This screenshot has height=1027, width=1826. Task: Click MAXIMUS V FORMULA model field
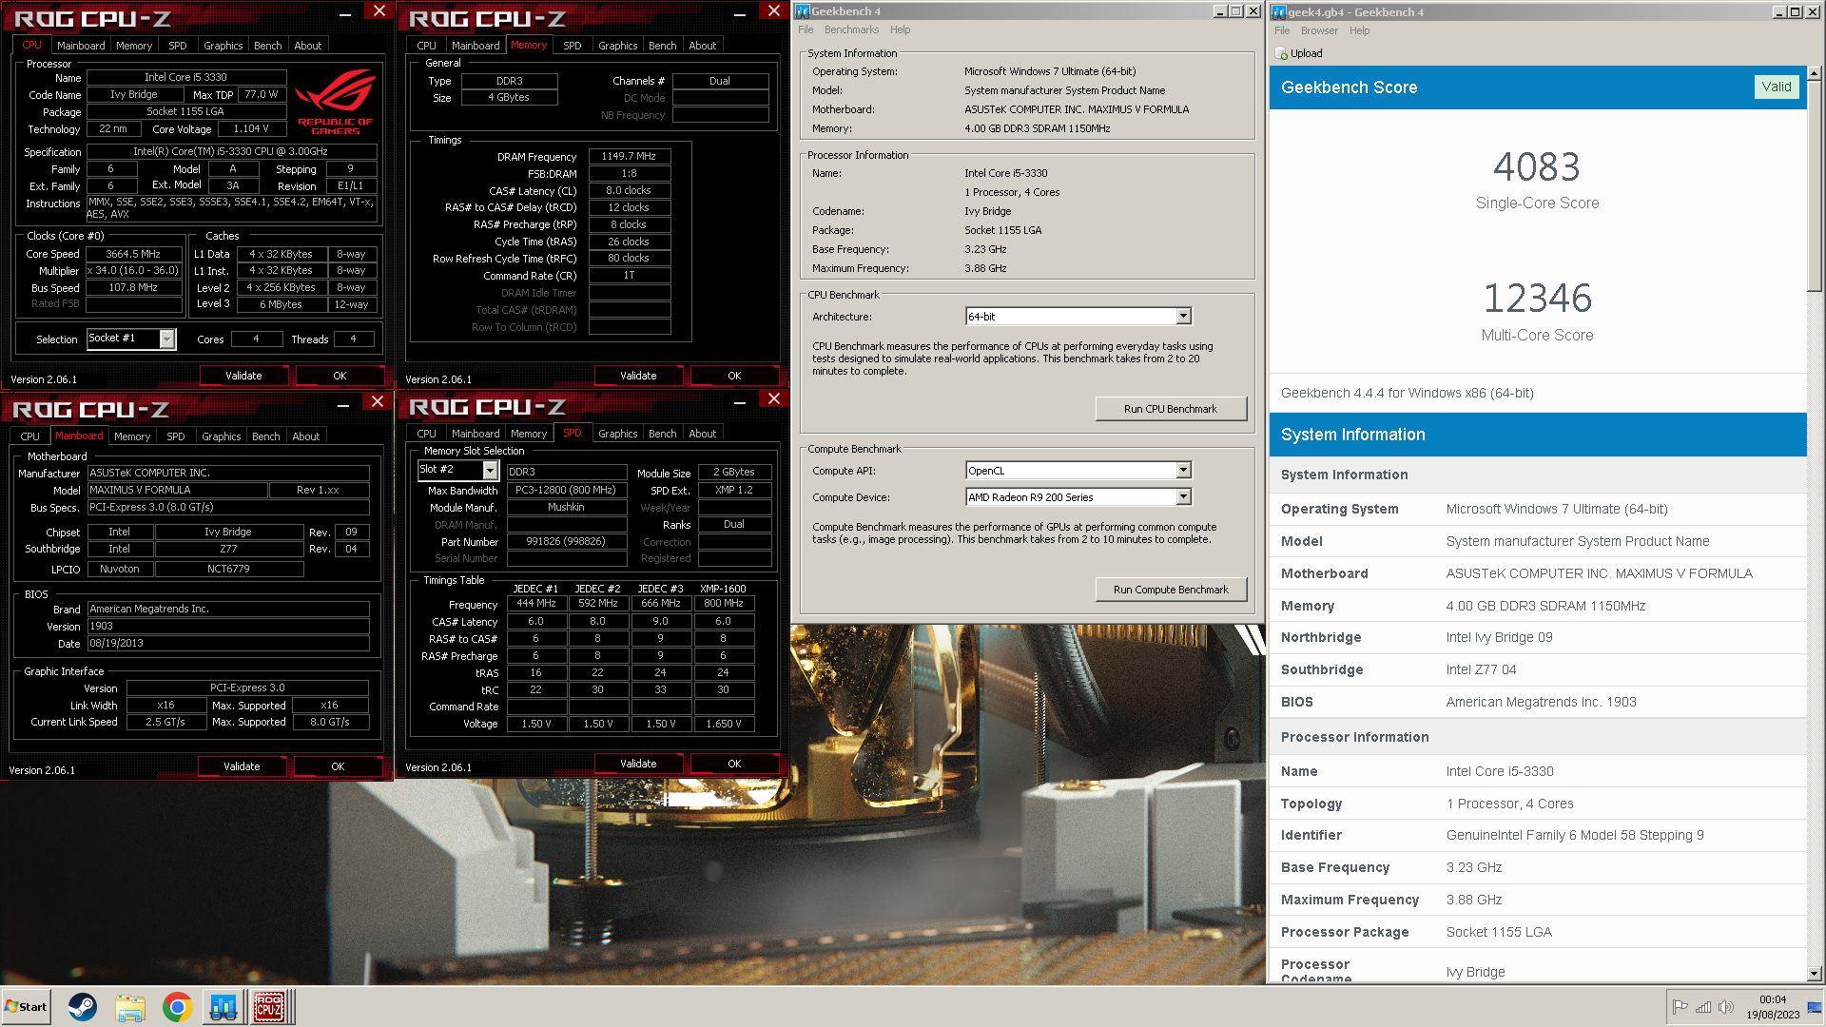[x=177, y=491]
